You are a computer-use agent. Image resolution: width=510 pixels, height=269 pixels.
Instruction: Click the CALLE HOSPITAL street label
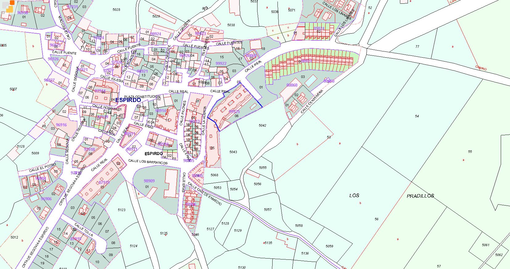pos(105,108)
